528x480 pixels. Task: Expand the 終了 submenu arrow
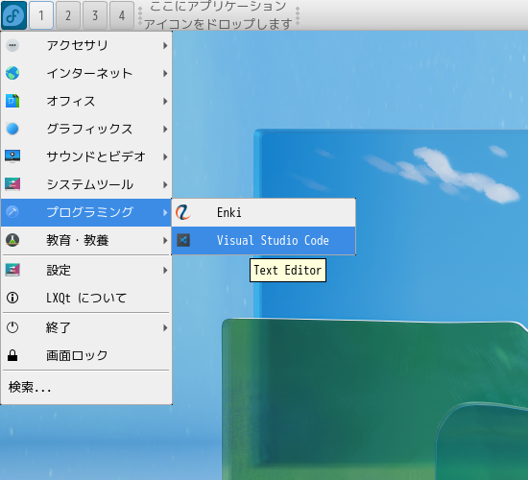point(165,327)
